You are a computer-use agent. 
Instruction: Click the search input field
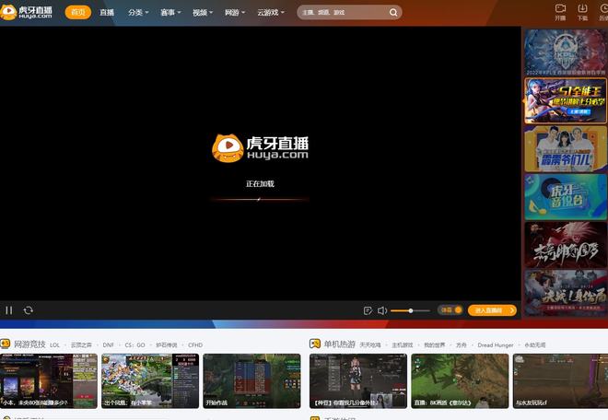[x=345, y=12]
